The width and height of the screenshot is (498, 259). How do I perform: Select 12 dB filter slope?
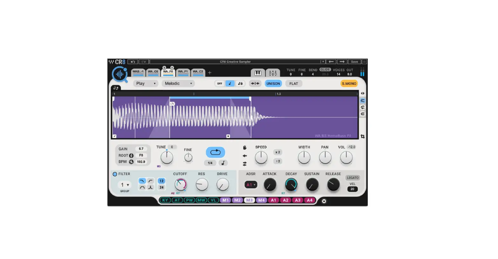tap(161, 181)
